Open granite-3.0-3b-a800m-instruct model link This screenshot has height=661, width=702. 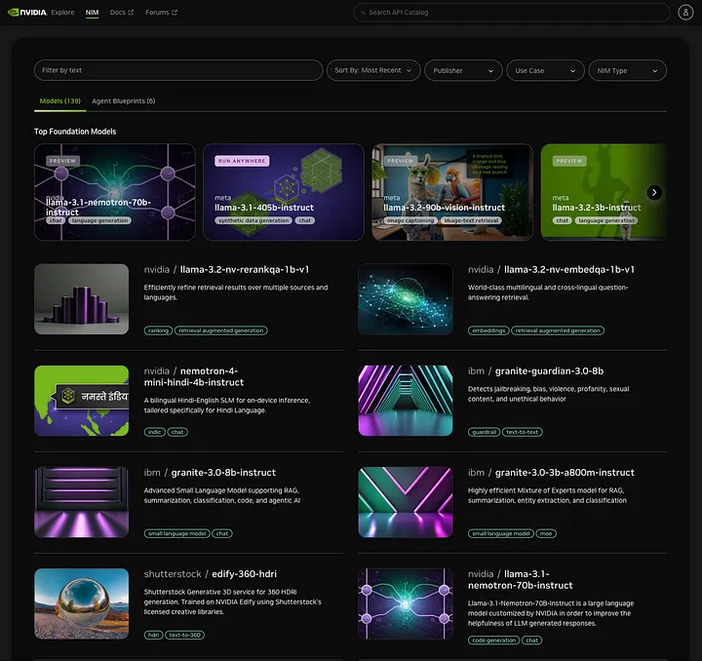tap(565, 473)
